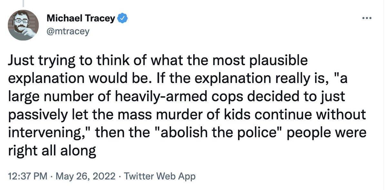Open the 12:37 PM timestamp link

point(27,176)
